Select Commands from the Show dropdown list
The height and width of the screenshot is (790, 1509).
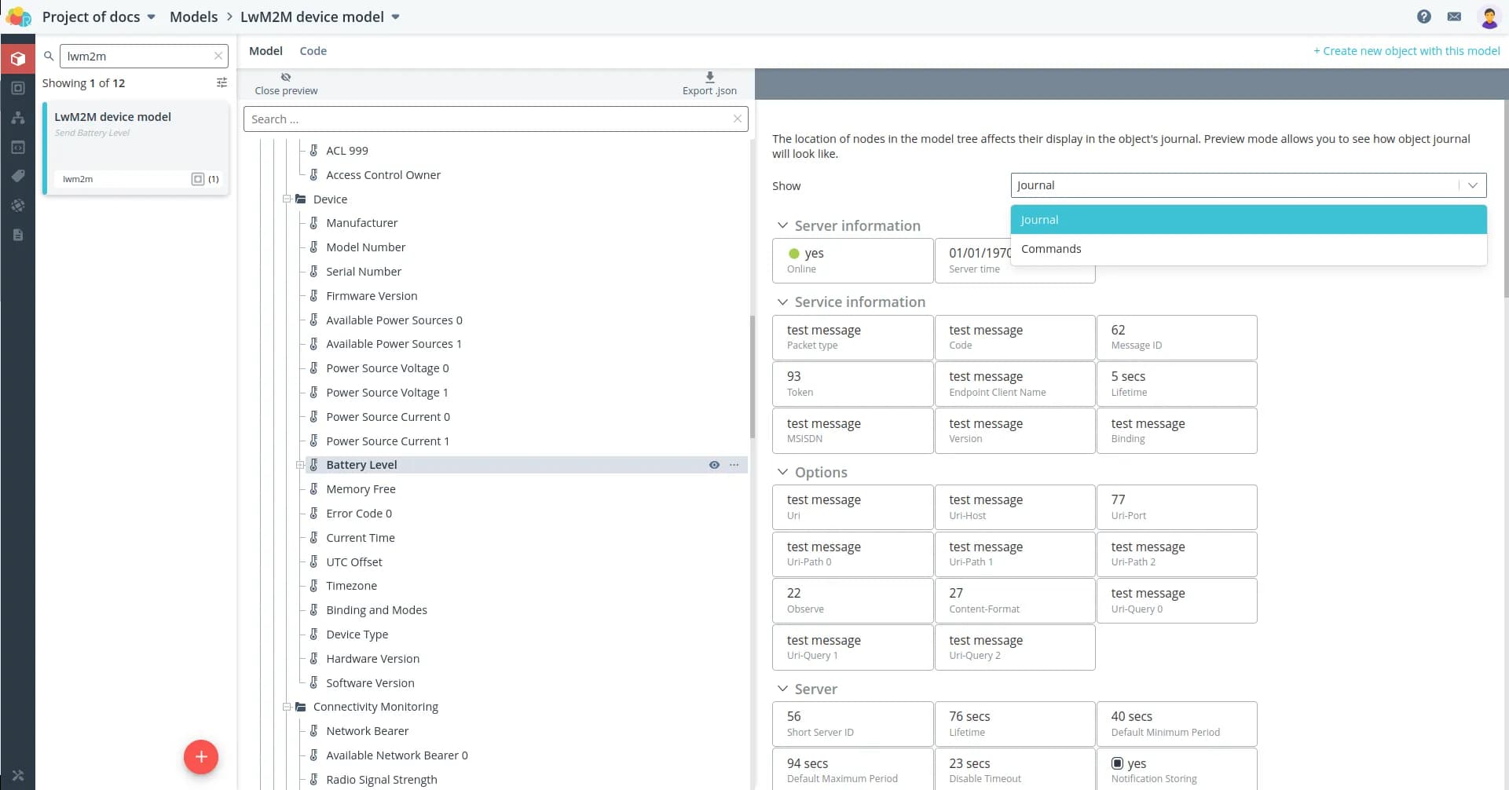(x=1051, y=249)
